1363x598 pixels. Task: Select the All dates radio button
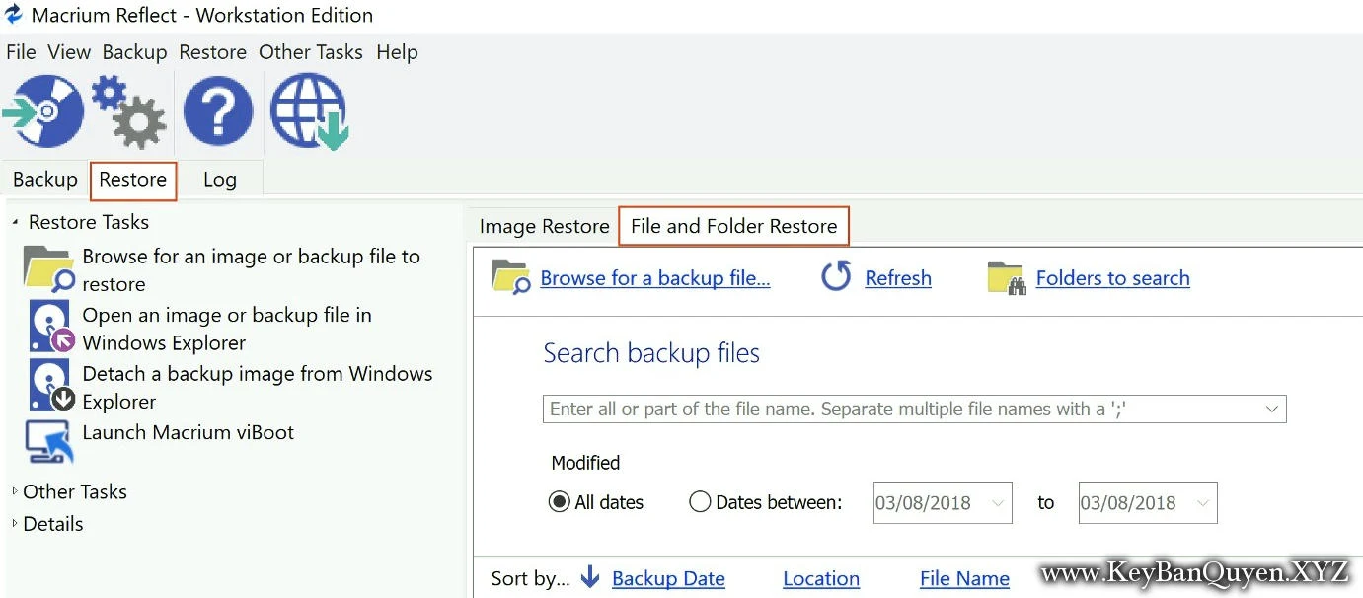560,502
